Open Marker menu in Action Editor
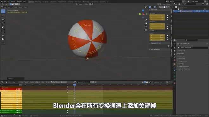Image resolution: width=209 pixels, height=117 pixels. 32,82
